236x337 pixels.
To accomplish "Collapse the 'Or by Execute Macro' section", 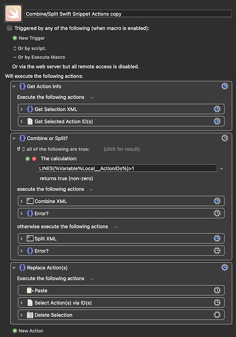I will (15, 57).
